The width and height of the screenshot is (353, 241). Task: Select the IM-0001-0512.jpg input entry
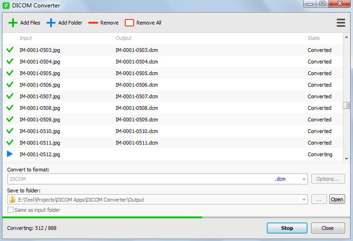[40, 154]
